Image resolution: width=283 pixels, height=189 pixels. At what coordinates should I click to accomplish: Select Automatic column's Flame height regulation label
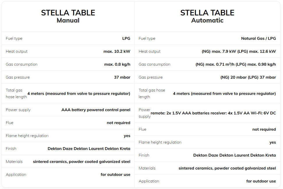point(160,142)
